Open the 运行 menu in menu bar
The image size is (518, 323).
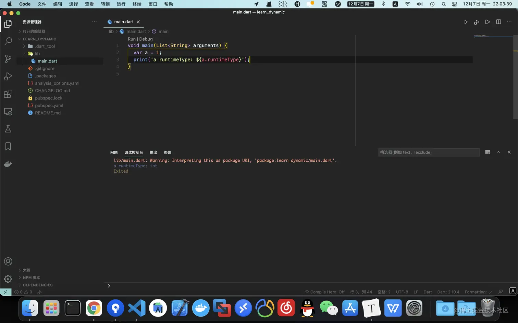pos(121,4)
